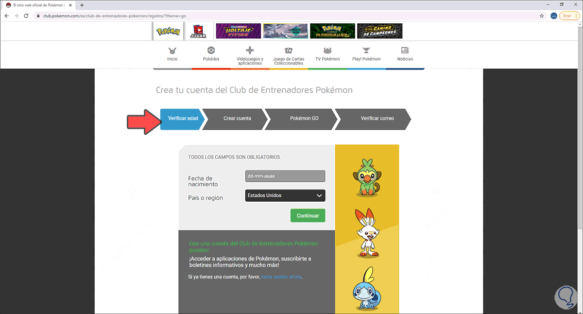Viewport: 583px width, 314px height.
Task: Click 'TODOS LOS CAMPOS SON OBLIGATORIOS' text
Action: [235, 157]
